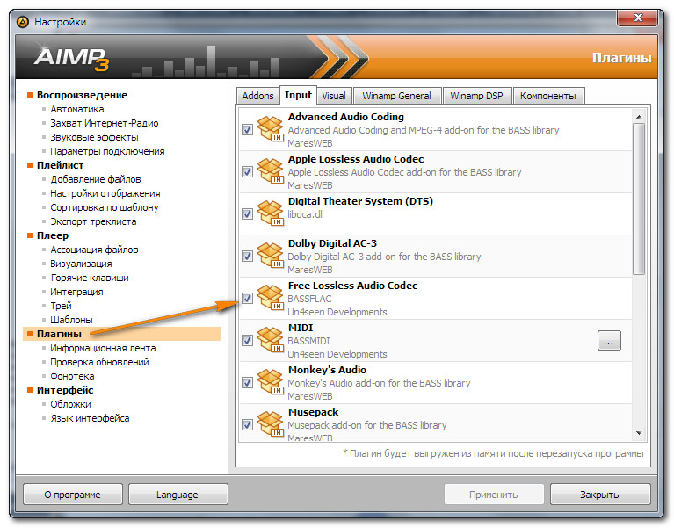674x528 pixels.
Task: Open Захват Интернет-Радио settings
Action: 105,123
